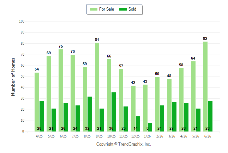The image size is (228, 153).
Task: Click the 12/25 For Sale bar labeled 42
Action: point(133,109)
